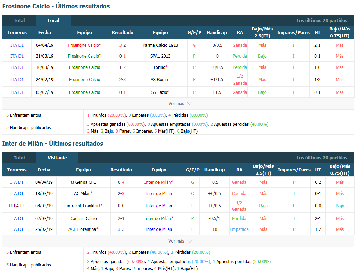Click the Frosinone Calcio - Últimos resultados heading

coord(56,6)
